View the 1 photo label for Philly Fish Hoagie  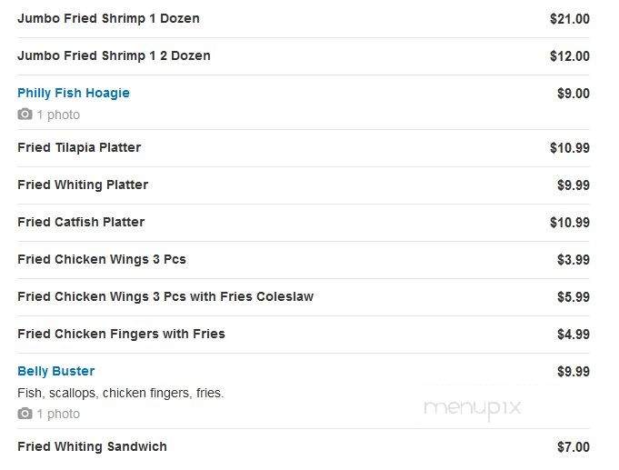(x=58, y=115)
